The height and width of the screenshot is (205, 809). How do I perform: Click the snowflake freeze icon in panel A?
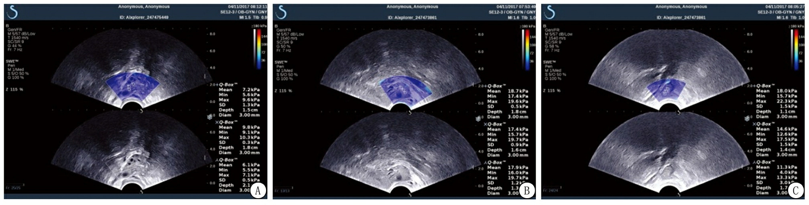click(209, 117)
